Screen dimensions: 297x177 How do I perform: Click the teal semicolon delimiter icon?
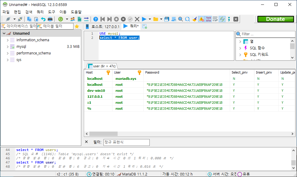click(x=229, y=19)
